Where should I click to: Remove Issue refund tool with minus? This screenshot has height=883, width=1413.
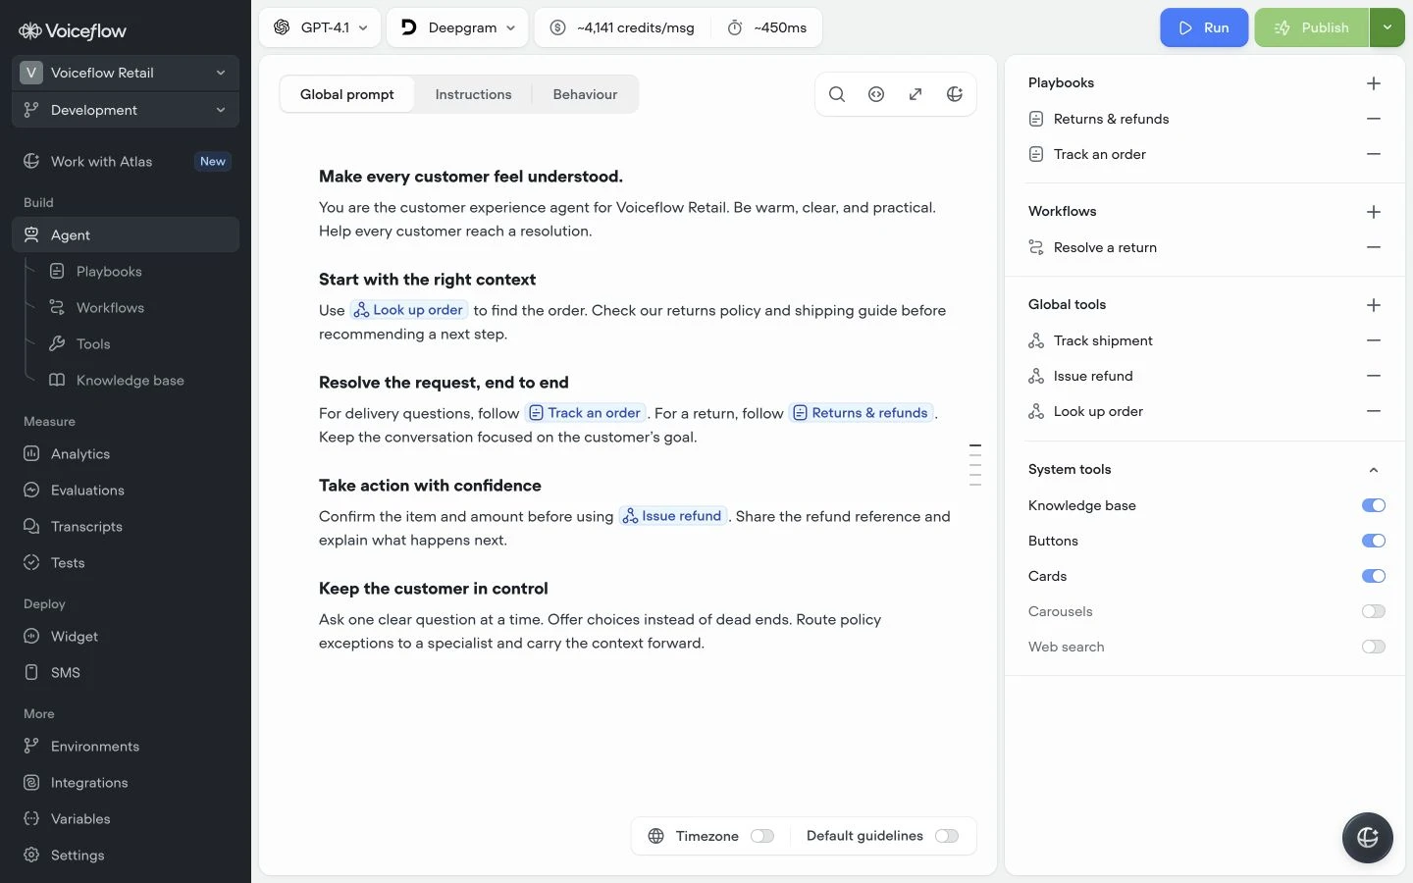[1374, 376]
